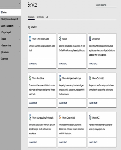121x150 pixels.
Task: Click the VMware Marketplace card title
Action: (38, 78)
